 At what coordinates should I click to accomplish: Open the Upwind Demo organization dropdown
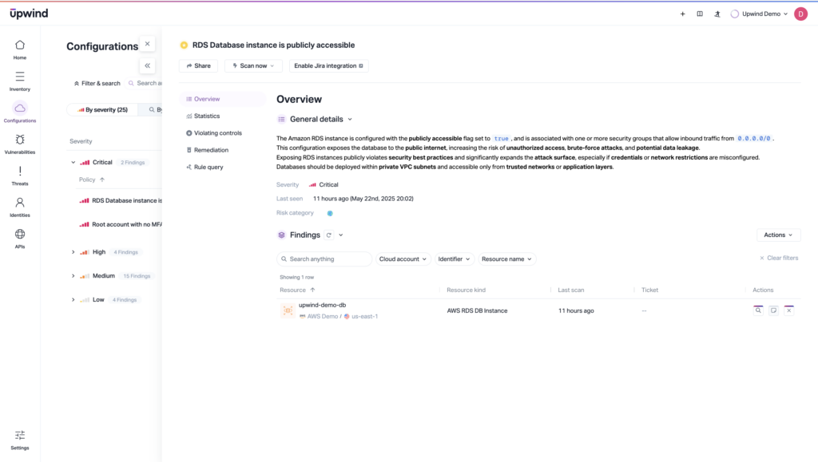click(x=759, y=14)
